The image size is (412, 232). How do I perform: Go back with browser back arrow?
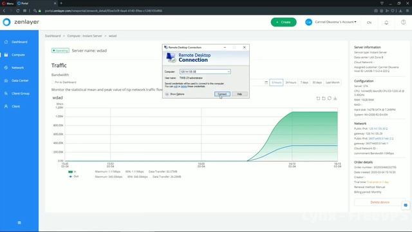[5, 11]
